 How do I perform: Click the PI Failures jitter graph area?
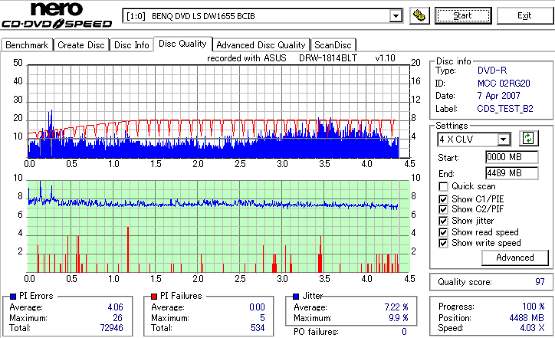pyautogui.click(x=218, y=226)
